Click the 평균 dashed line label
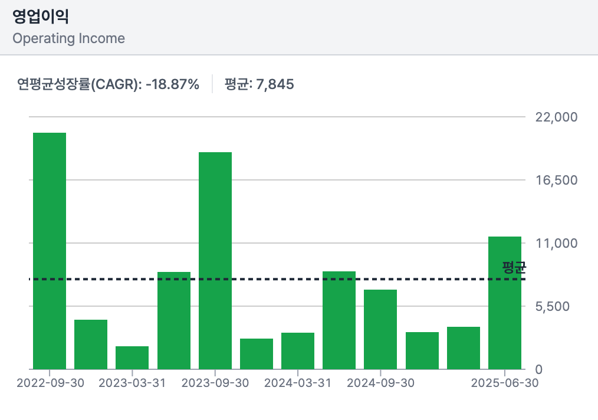The image size is (598, 420). point(514,267)
